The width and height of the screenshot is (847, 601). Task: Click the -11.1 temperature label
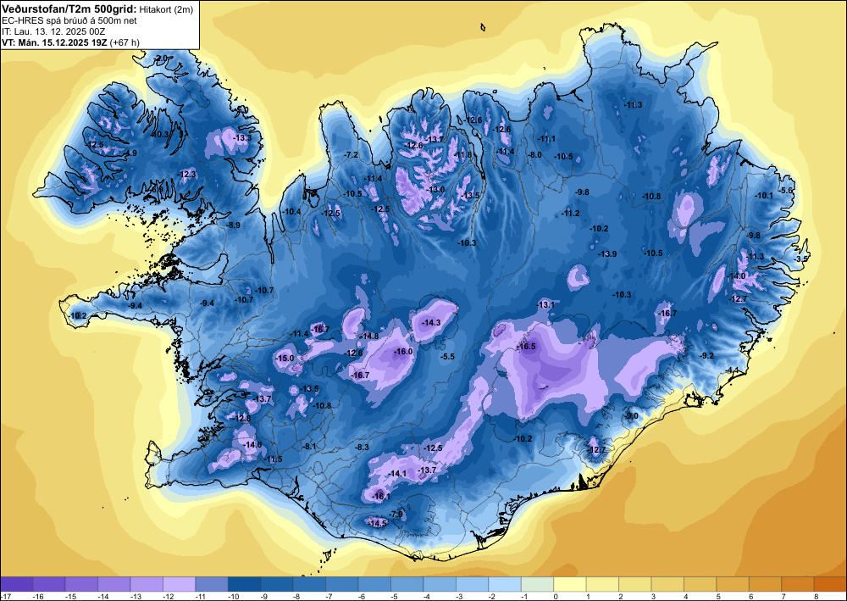coord(546,139)
